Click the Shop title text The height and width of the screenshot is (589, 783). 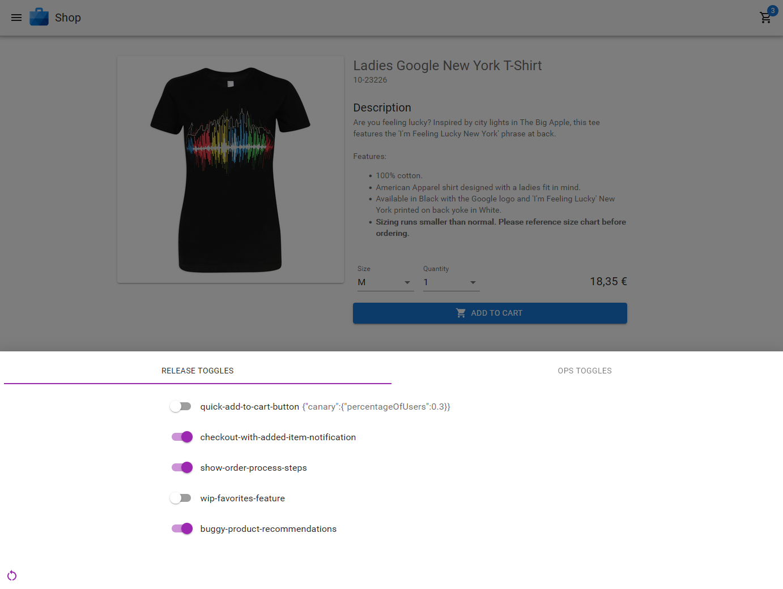68,18
